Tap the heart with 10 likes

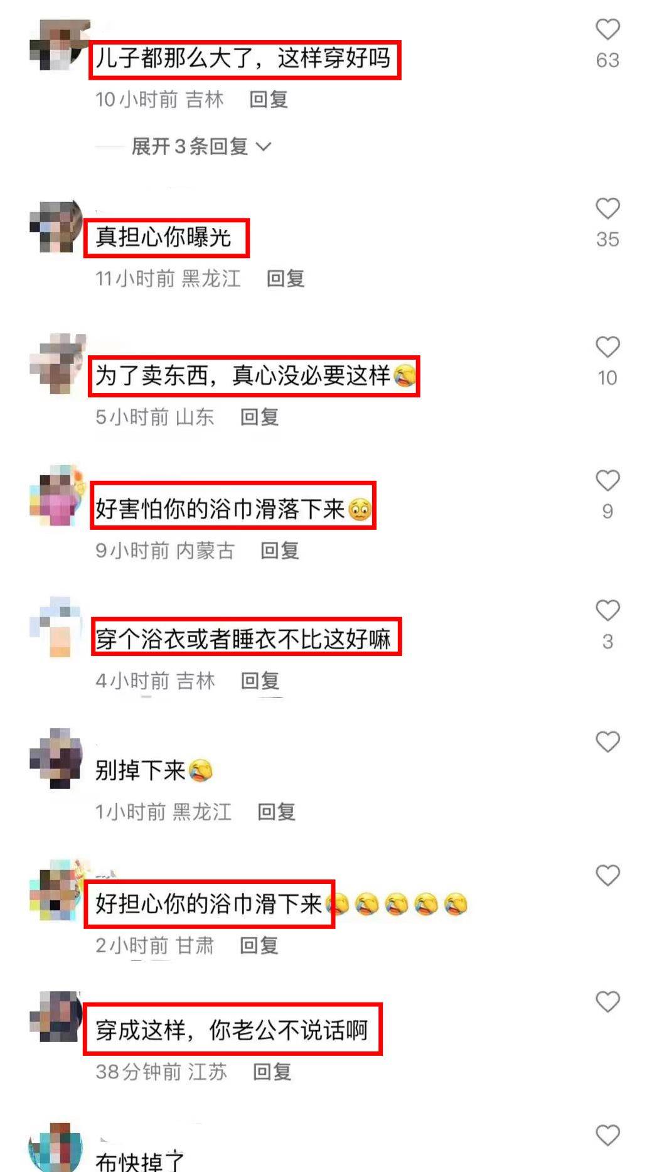pyautogui.click(x=607, y=347)
